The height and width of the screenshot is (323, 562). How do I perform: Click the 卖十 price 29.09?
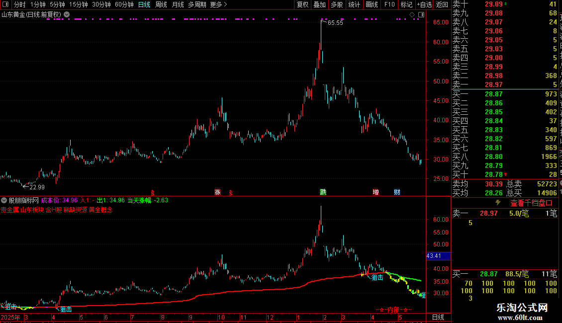pyautogui.click(x=493, y=4)
